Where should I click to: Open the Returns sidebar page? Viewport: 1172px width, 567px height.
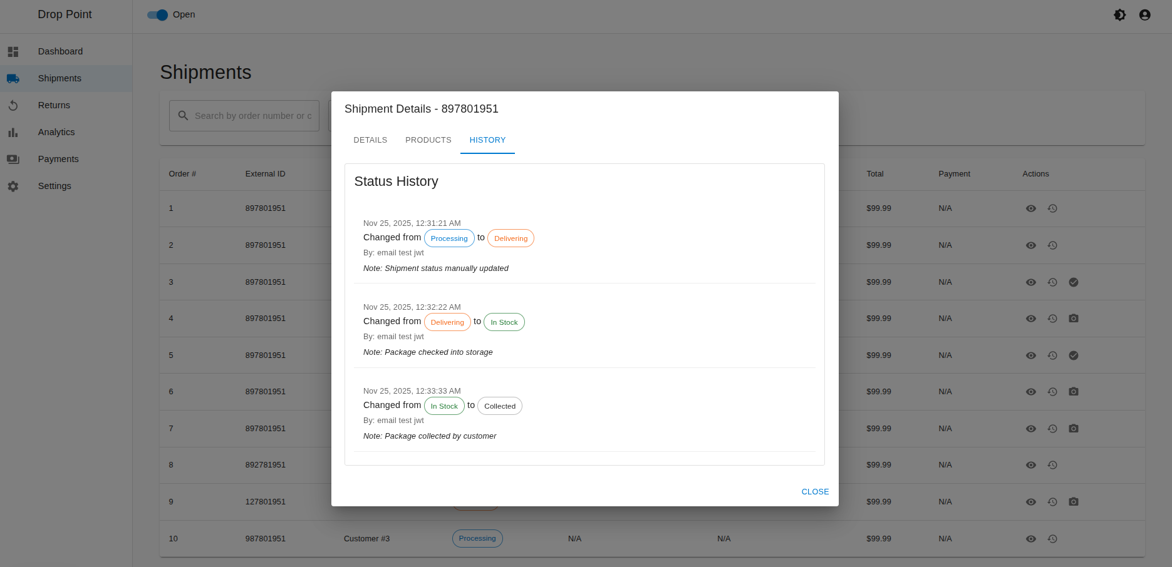(54, 105)
